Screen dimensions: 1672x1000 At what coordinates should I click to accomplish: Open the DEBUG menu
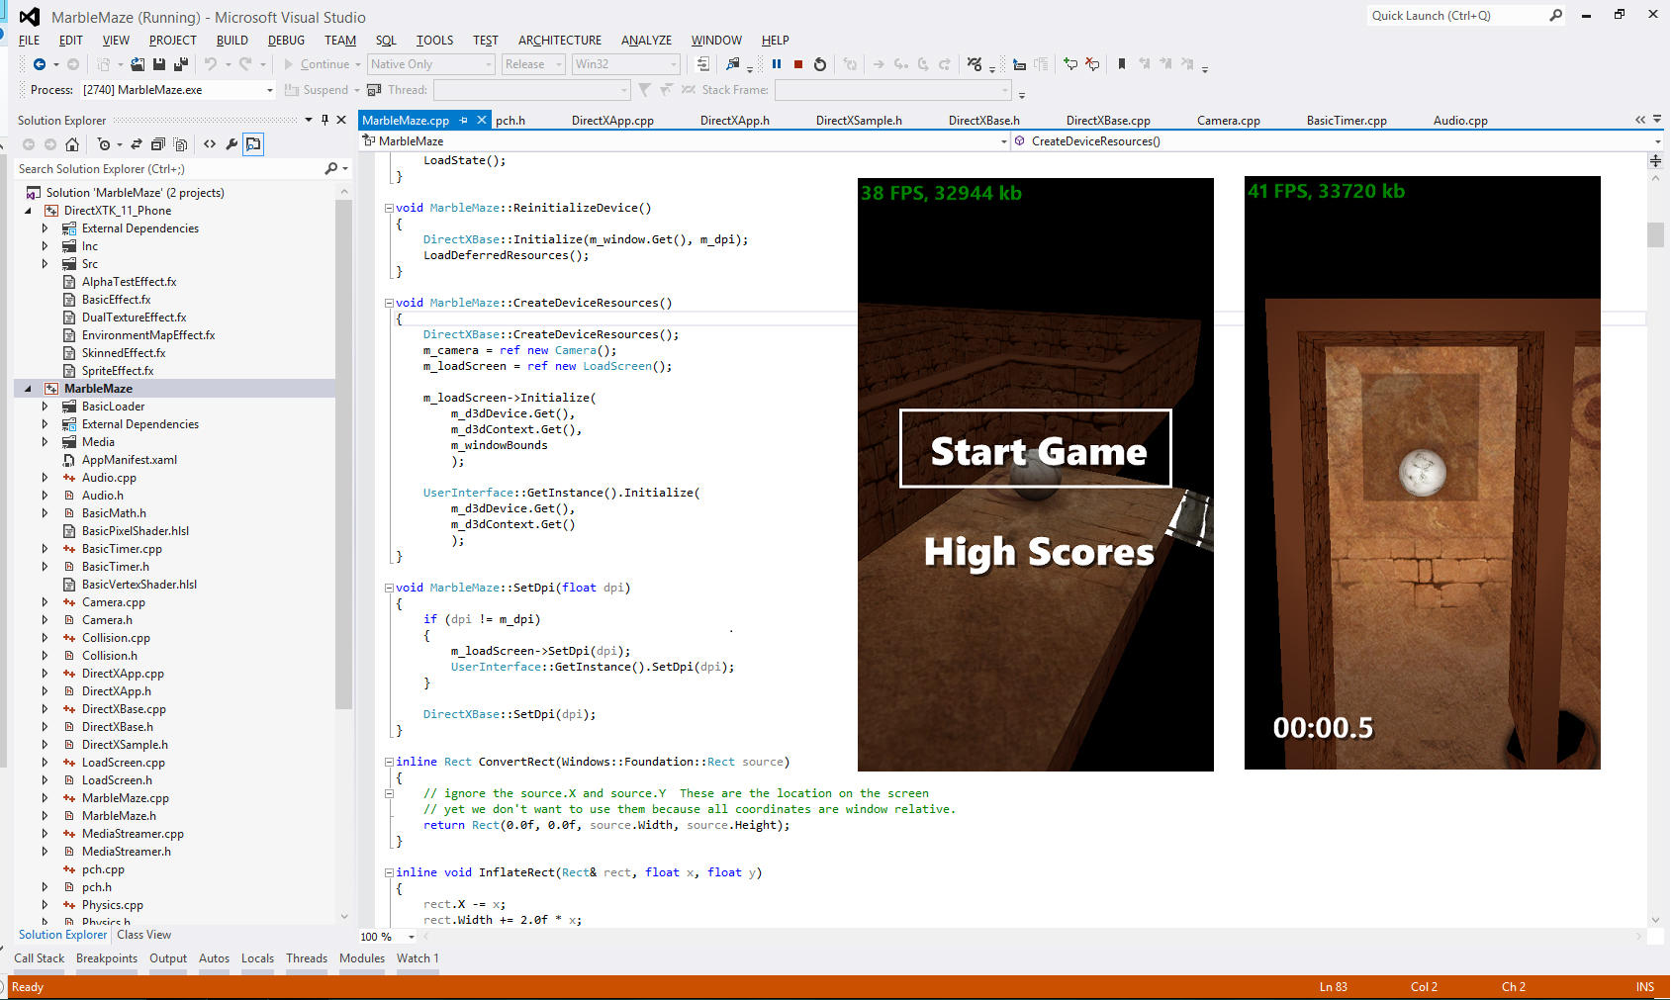click(x=286, y=41)
